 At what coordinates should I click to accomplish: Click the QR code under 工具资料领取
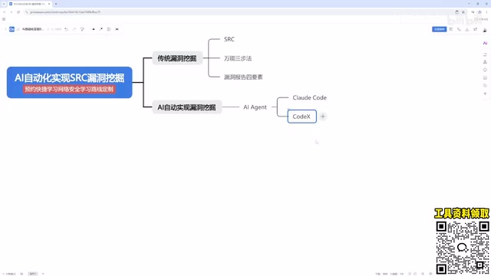tap(463, 248)
